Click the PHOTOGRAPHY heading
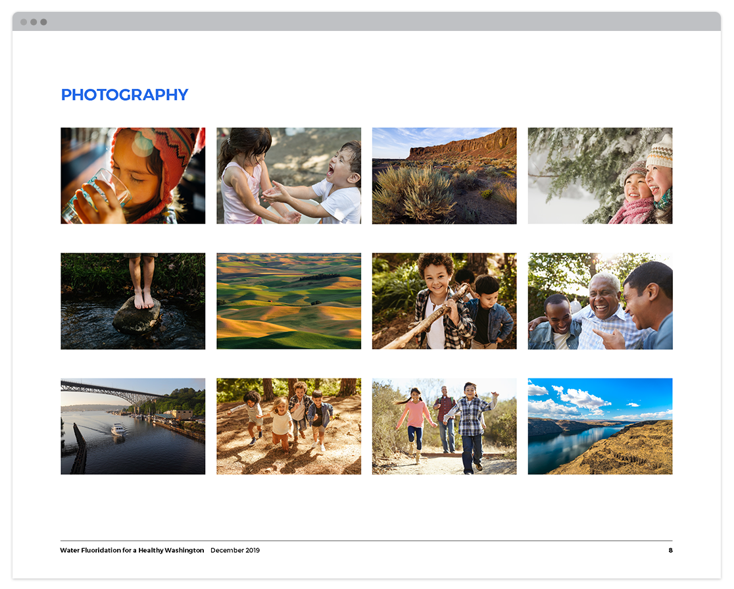The width and height of the screenshot is (734, 589). pyautogui.click(x=124, y=95)
